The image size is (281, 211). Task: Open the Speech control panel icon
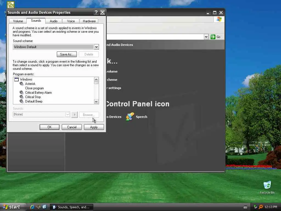pyautogui.click(x=130, y=116)
